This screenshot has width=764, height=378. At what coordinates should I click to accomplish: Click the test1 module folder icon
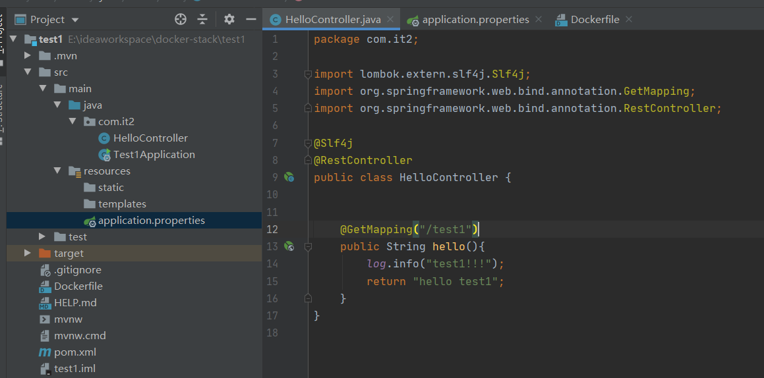click(30, 40)
